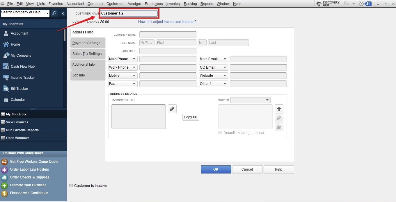
Task: Click Promote Your Business icon
Action: coord(4,185)
